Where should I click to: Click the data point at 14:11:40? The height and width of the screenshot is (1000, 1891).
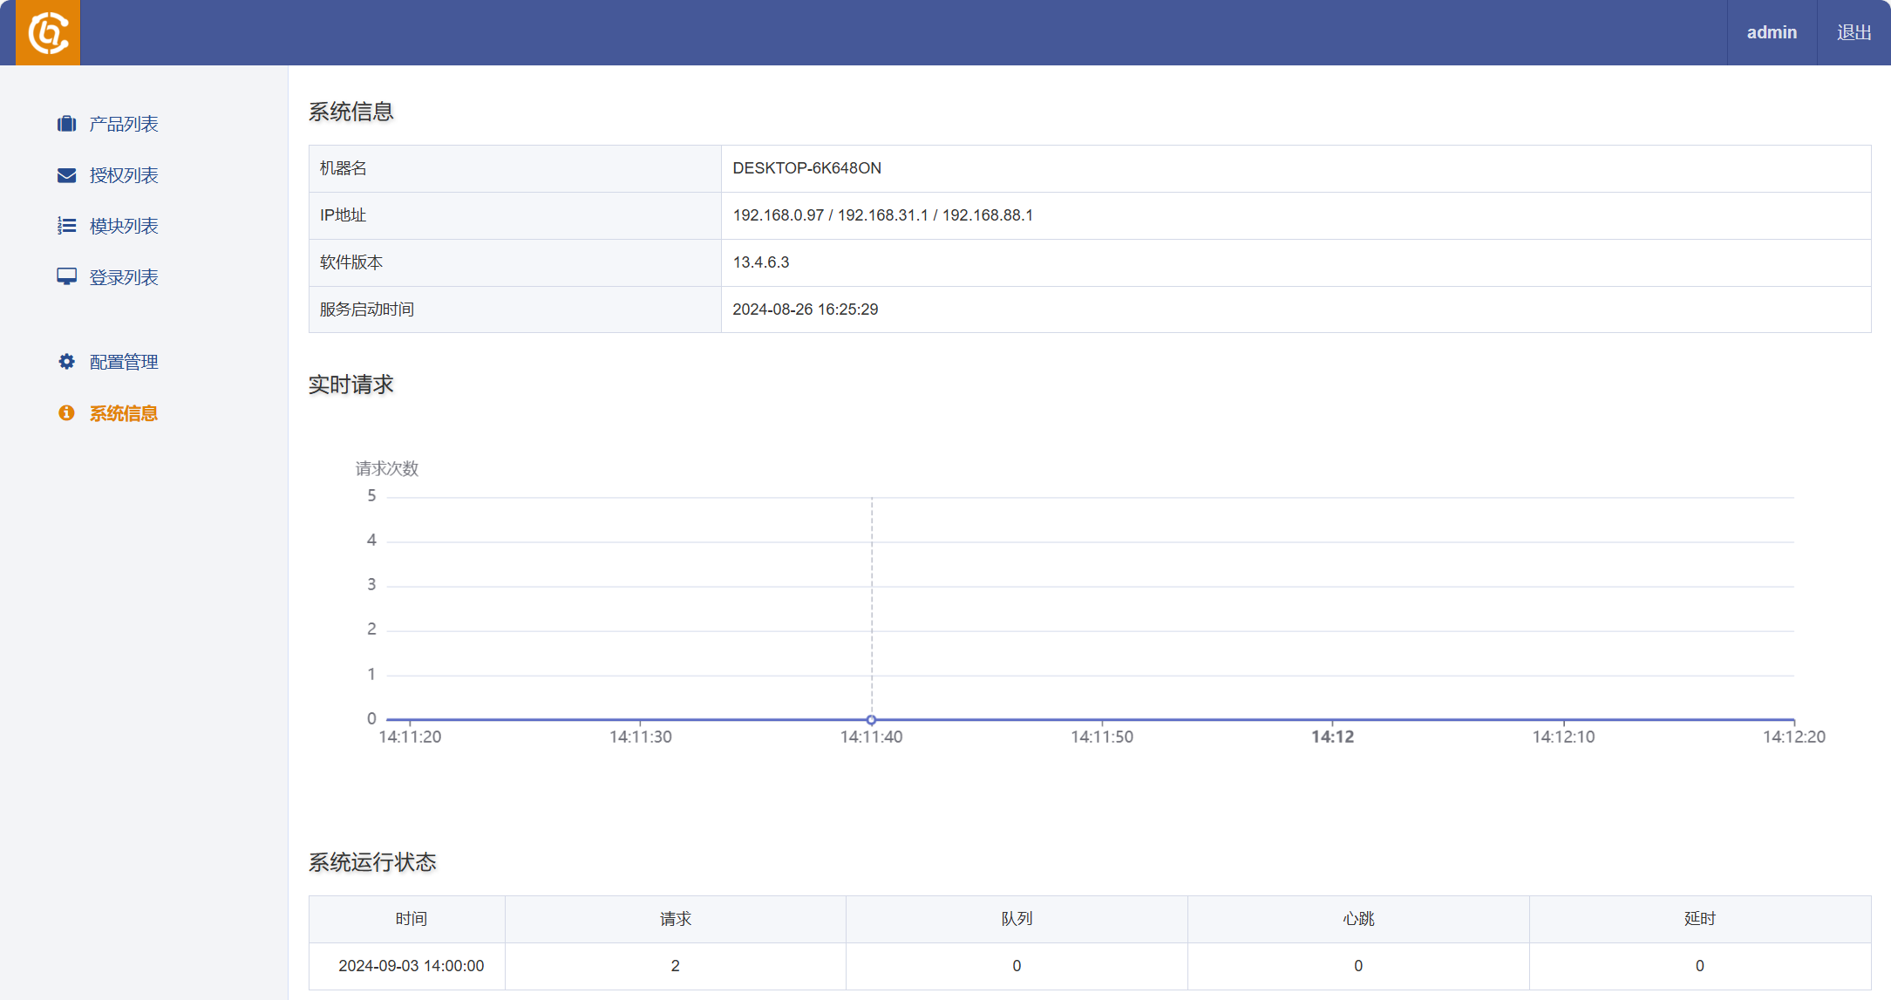coord(871,720)
